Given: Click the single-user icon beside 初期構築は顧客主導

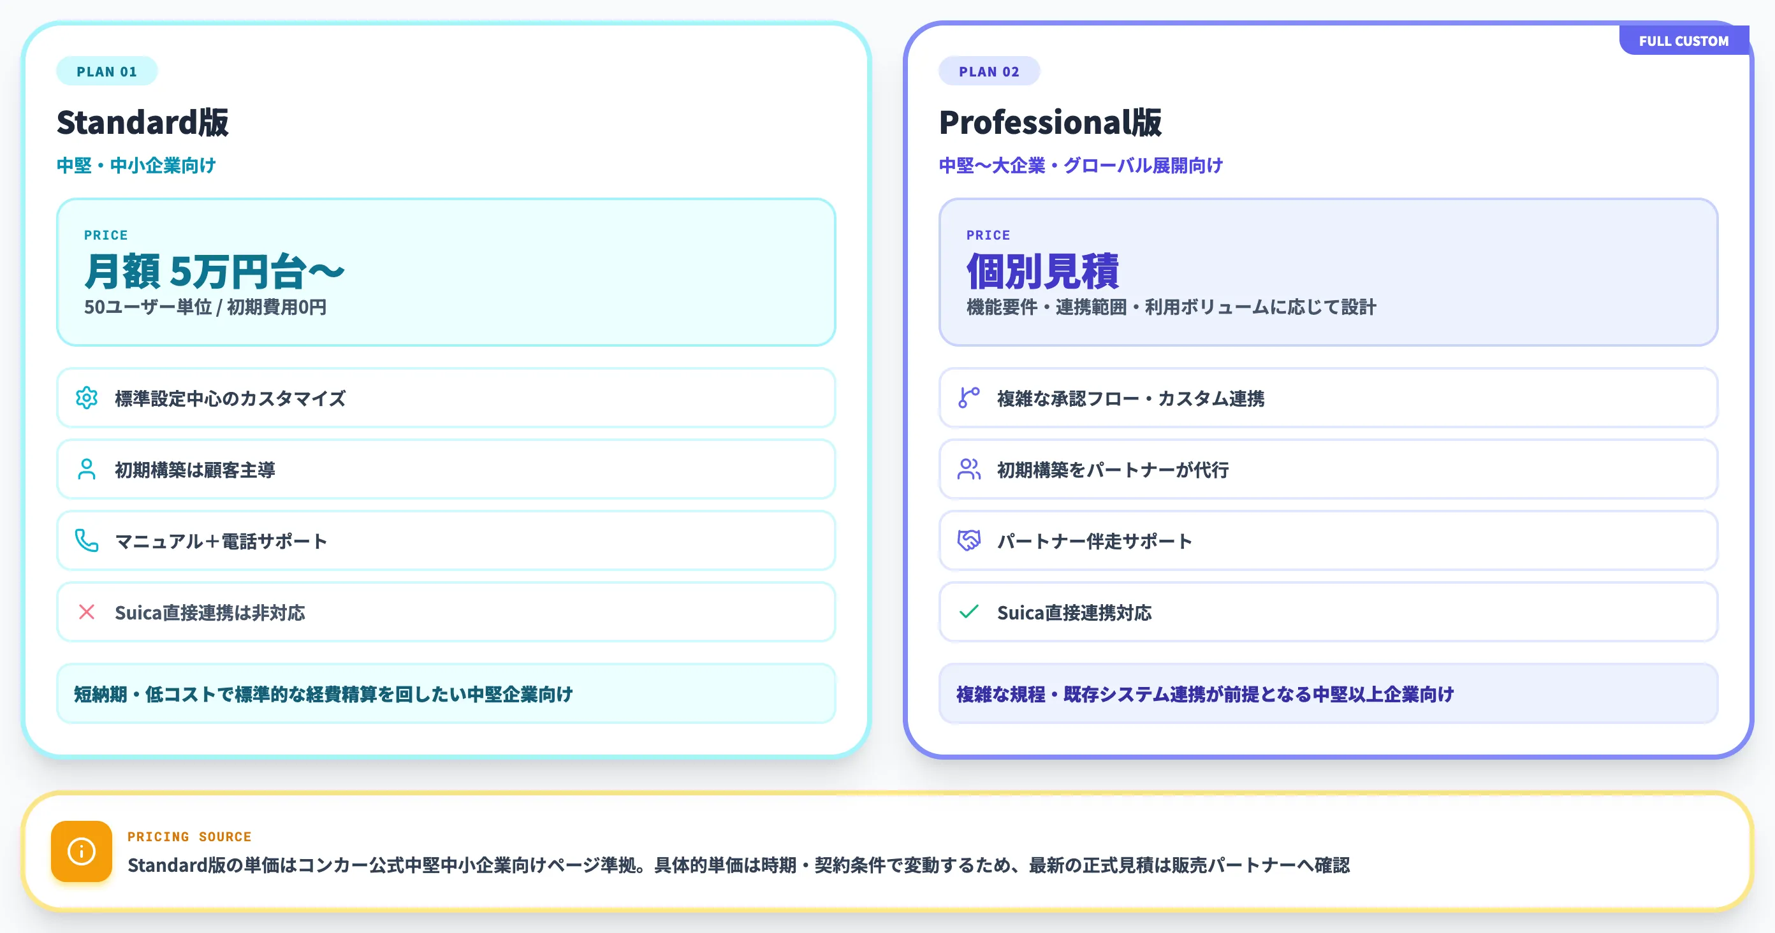Looking at the screenshot, I should coord(87,470).
